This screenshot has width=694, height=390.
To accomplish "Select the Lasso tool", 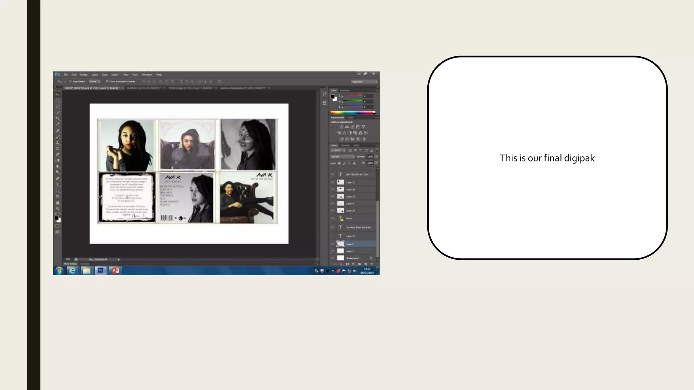I will [58, 107].
